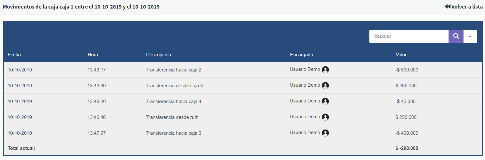Image resolution: width=485 pixels, height=160 pixels.
Task: Sort by Fecha column header
Action: point(14,55)
